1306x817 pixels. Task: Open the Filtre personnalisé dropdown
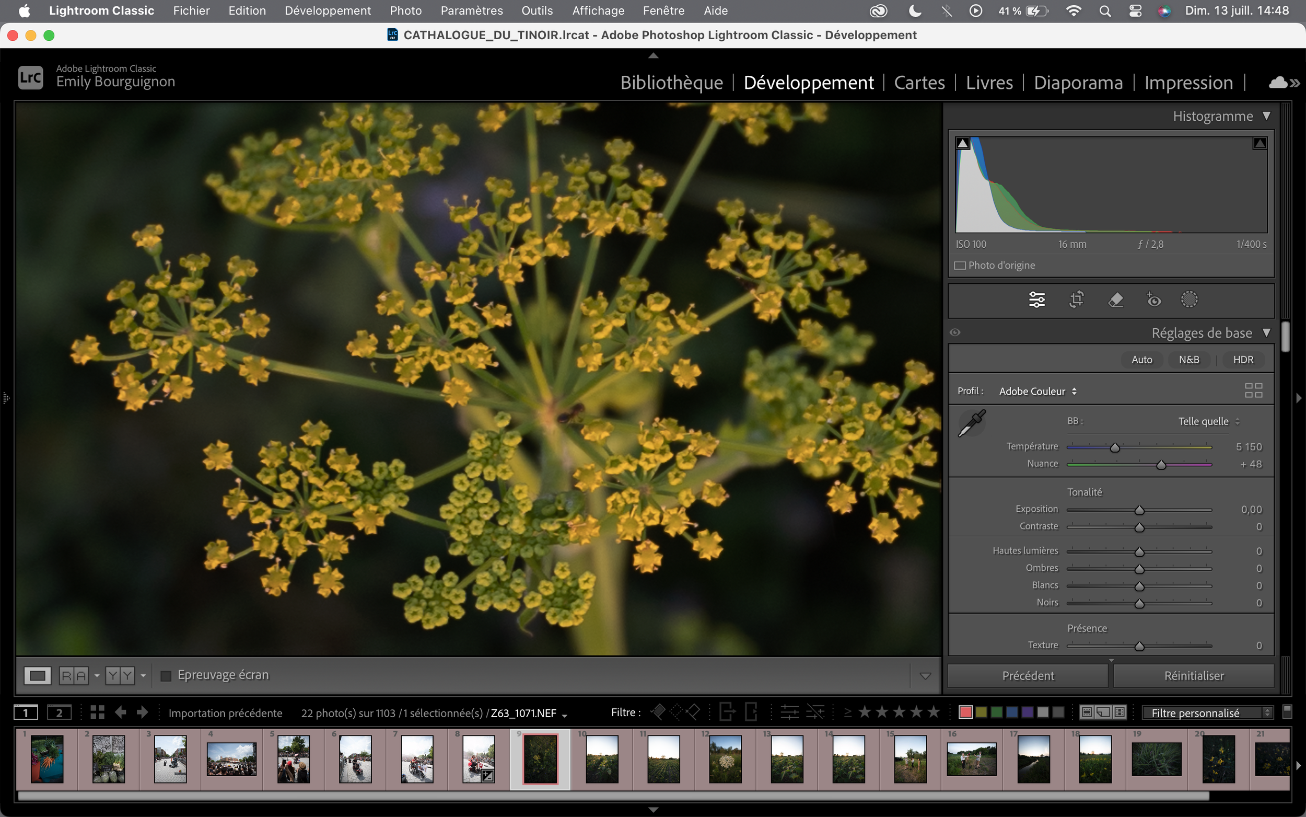(x=1208, y=712)
